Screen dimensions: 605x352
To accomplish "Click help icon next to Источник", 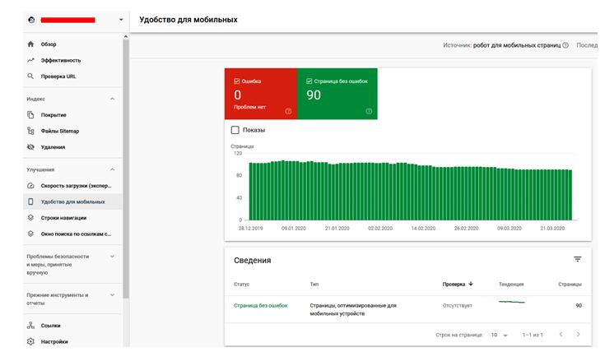I will [x=565, y=45].
